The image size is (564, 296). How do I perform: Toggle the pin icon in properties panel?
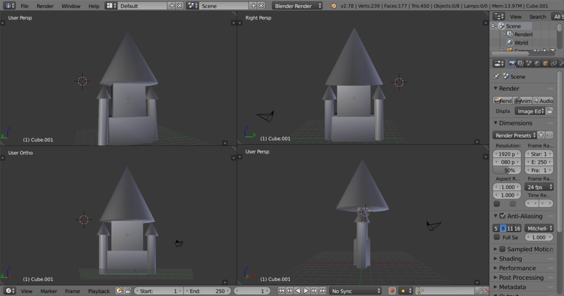pos(497,76)
